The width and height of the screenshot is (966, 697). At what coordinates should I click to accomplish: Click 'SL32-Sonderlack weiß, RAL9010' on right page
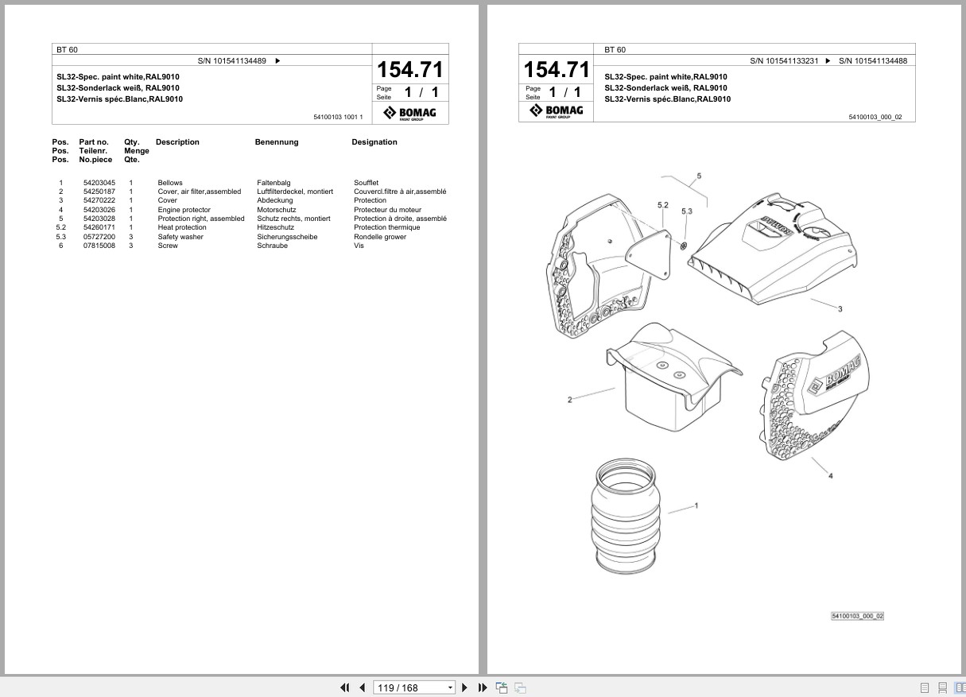coord(665,88)
